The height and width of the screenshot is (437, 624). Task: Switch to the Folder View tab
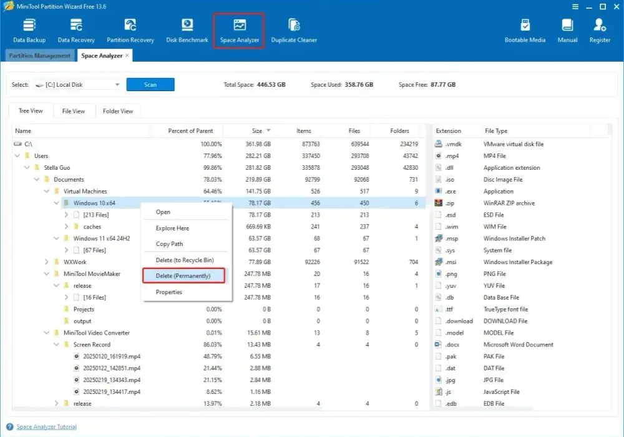point(118,111)
